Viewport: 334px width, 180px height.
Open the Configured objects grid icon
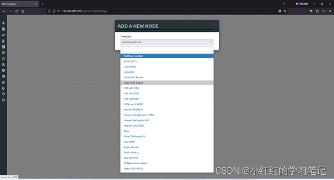(x=3, y=53)
